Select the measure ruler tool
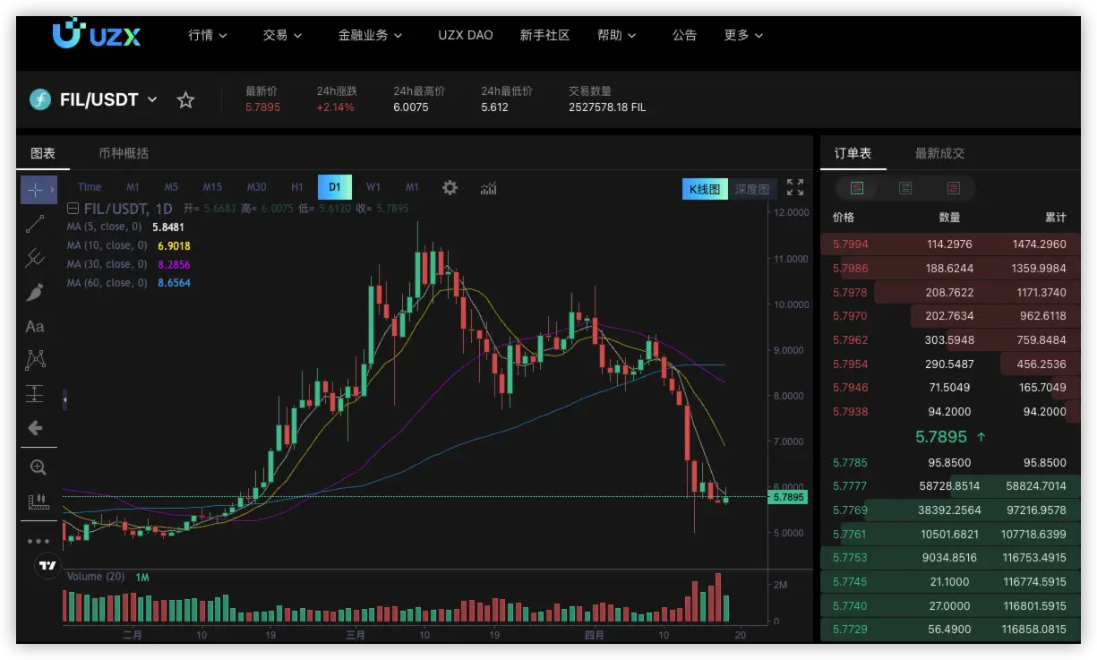The width and height of the screenshot is (1097, 660). tap(37, 501)
